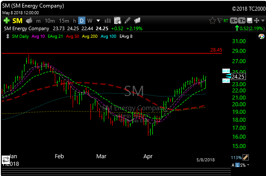Click the 29.00 price axis label
This screenshot has width=266, height=176.
tap(239, 51)
